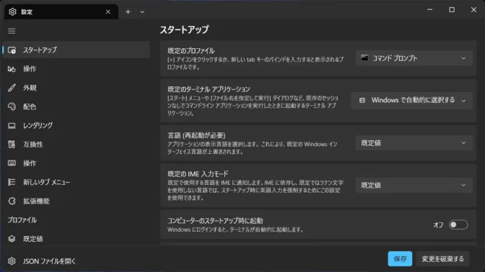Maximize the terminal settings window

(x=452, y=9)
